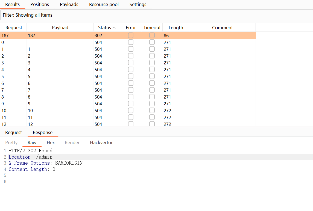Click the Content-Length: 0 header line
Screen dimensions: 313x211
point(32,169)
